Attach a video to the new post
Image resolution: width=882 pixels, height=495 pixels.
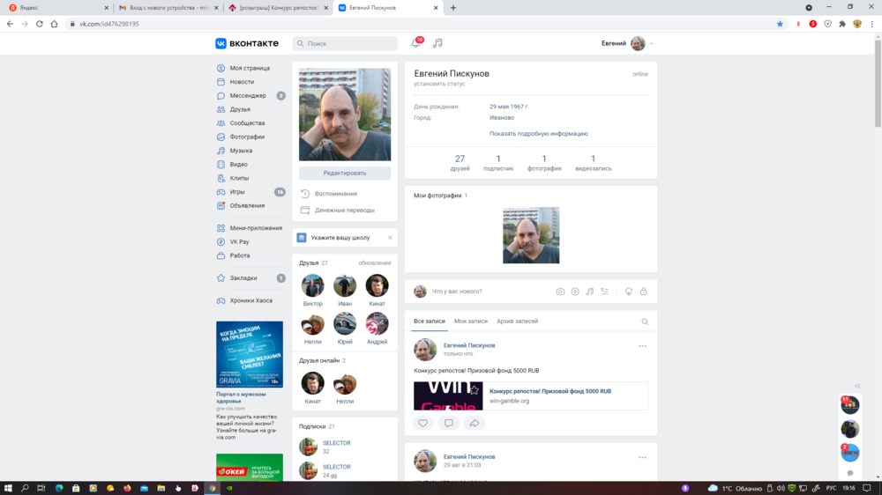(575, 292)
